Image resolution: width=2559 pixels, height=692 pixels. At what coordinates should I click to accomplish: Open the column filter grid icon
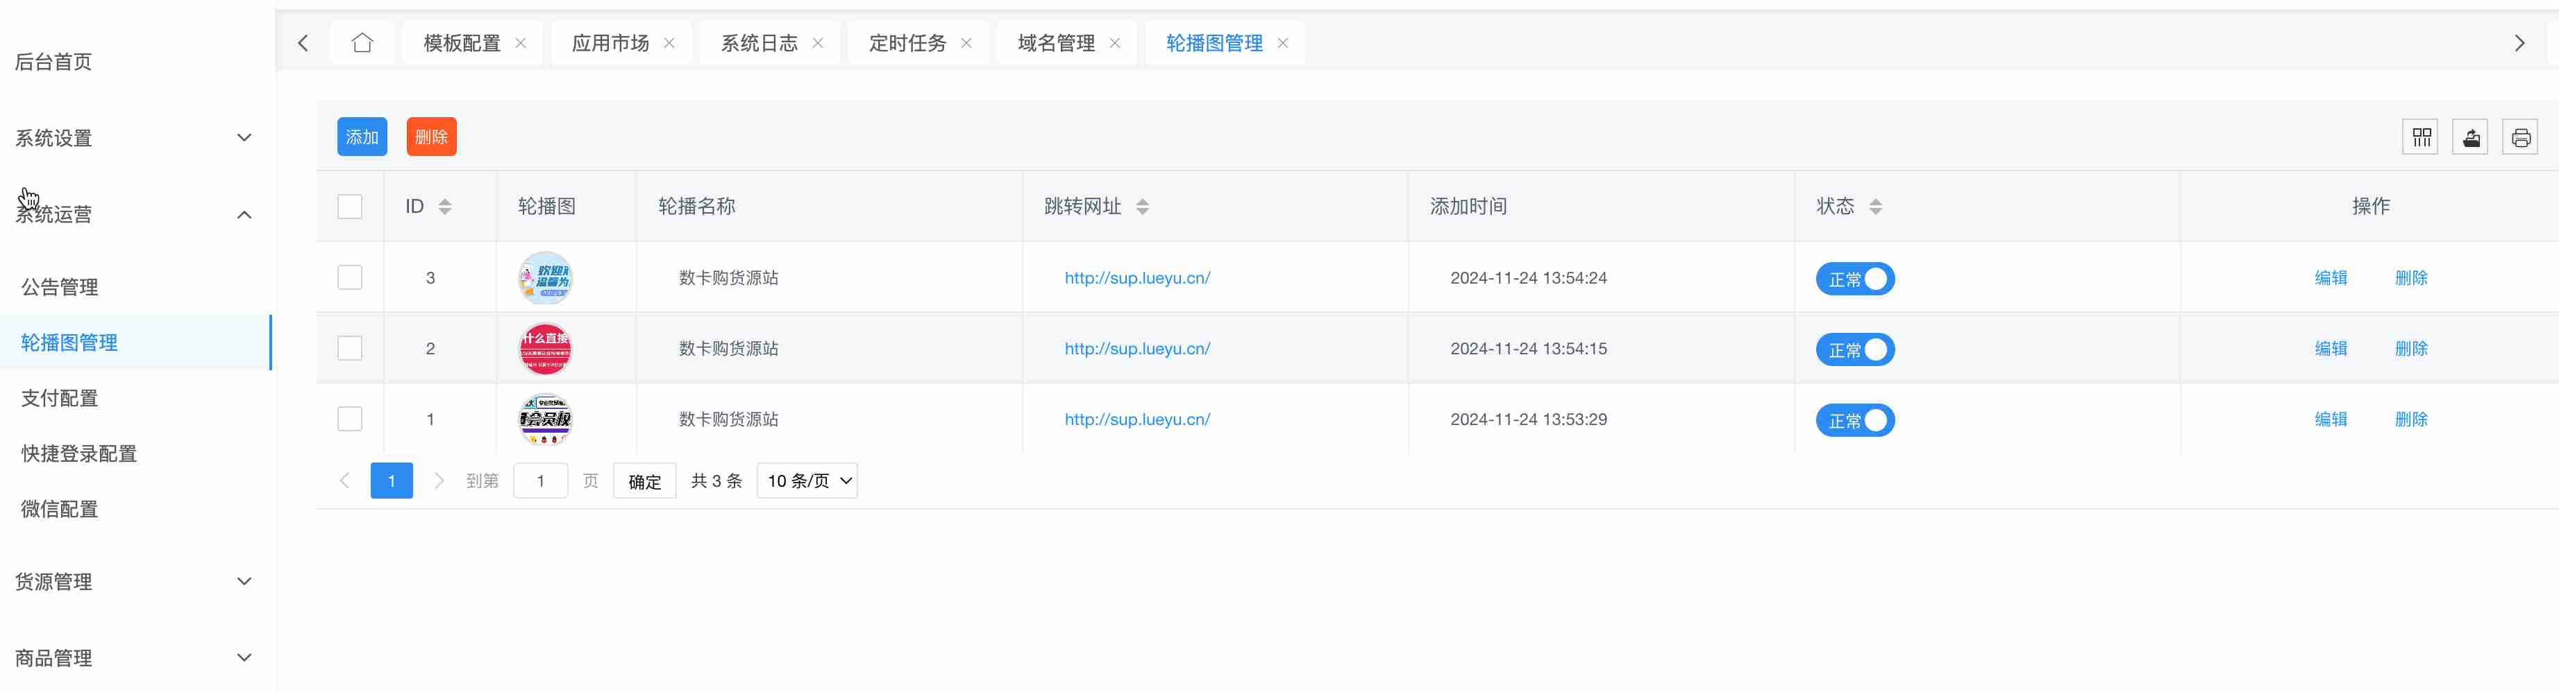click(2421, 137)
